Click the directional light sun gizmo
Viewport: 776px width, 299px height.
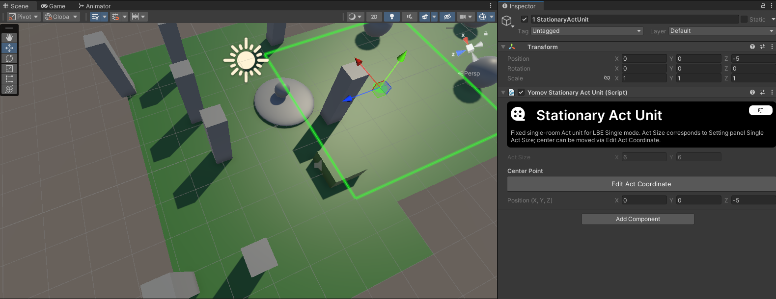tap(246, 60)
